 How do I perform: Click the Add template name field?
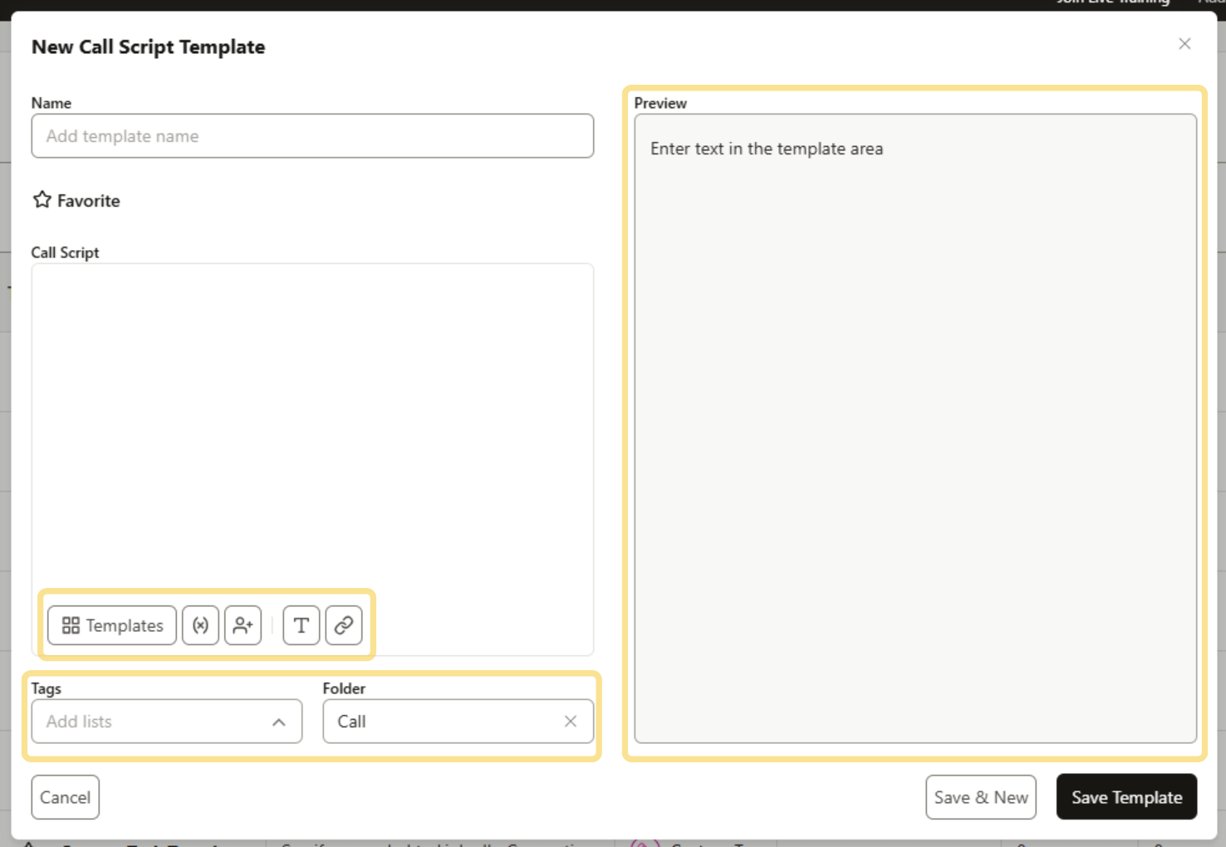pos(312,135)
